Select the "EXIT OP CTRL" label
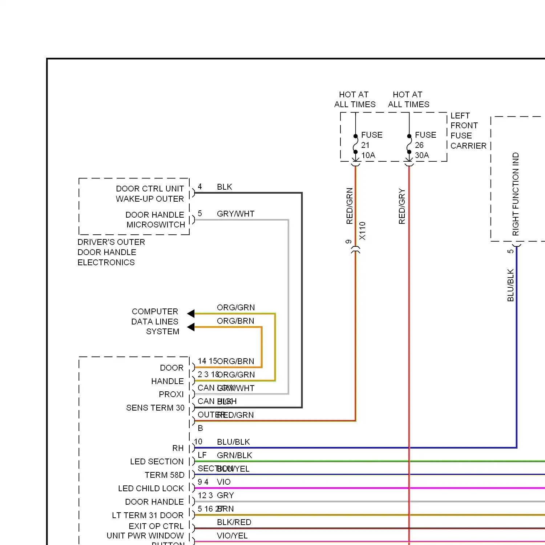 pos(156,526)
